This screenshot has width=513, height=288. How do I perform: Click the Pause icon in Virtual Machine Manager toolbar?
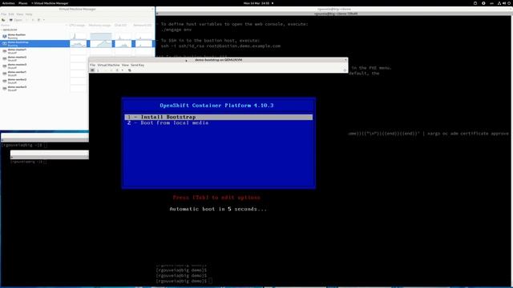[x=33, y=20]
